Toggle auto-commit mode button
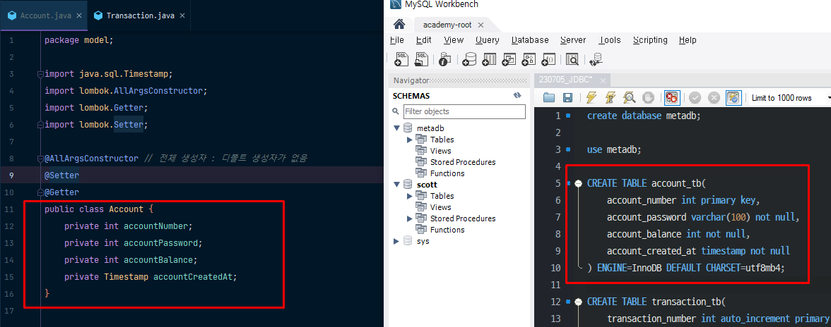 pyautogui.click(x=733, y=98)
